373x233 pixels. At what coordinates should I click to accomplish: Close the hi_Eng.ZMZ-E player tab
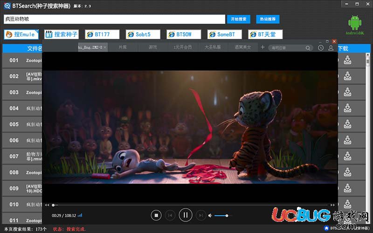(105, 48)
